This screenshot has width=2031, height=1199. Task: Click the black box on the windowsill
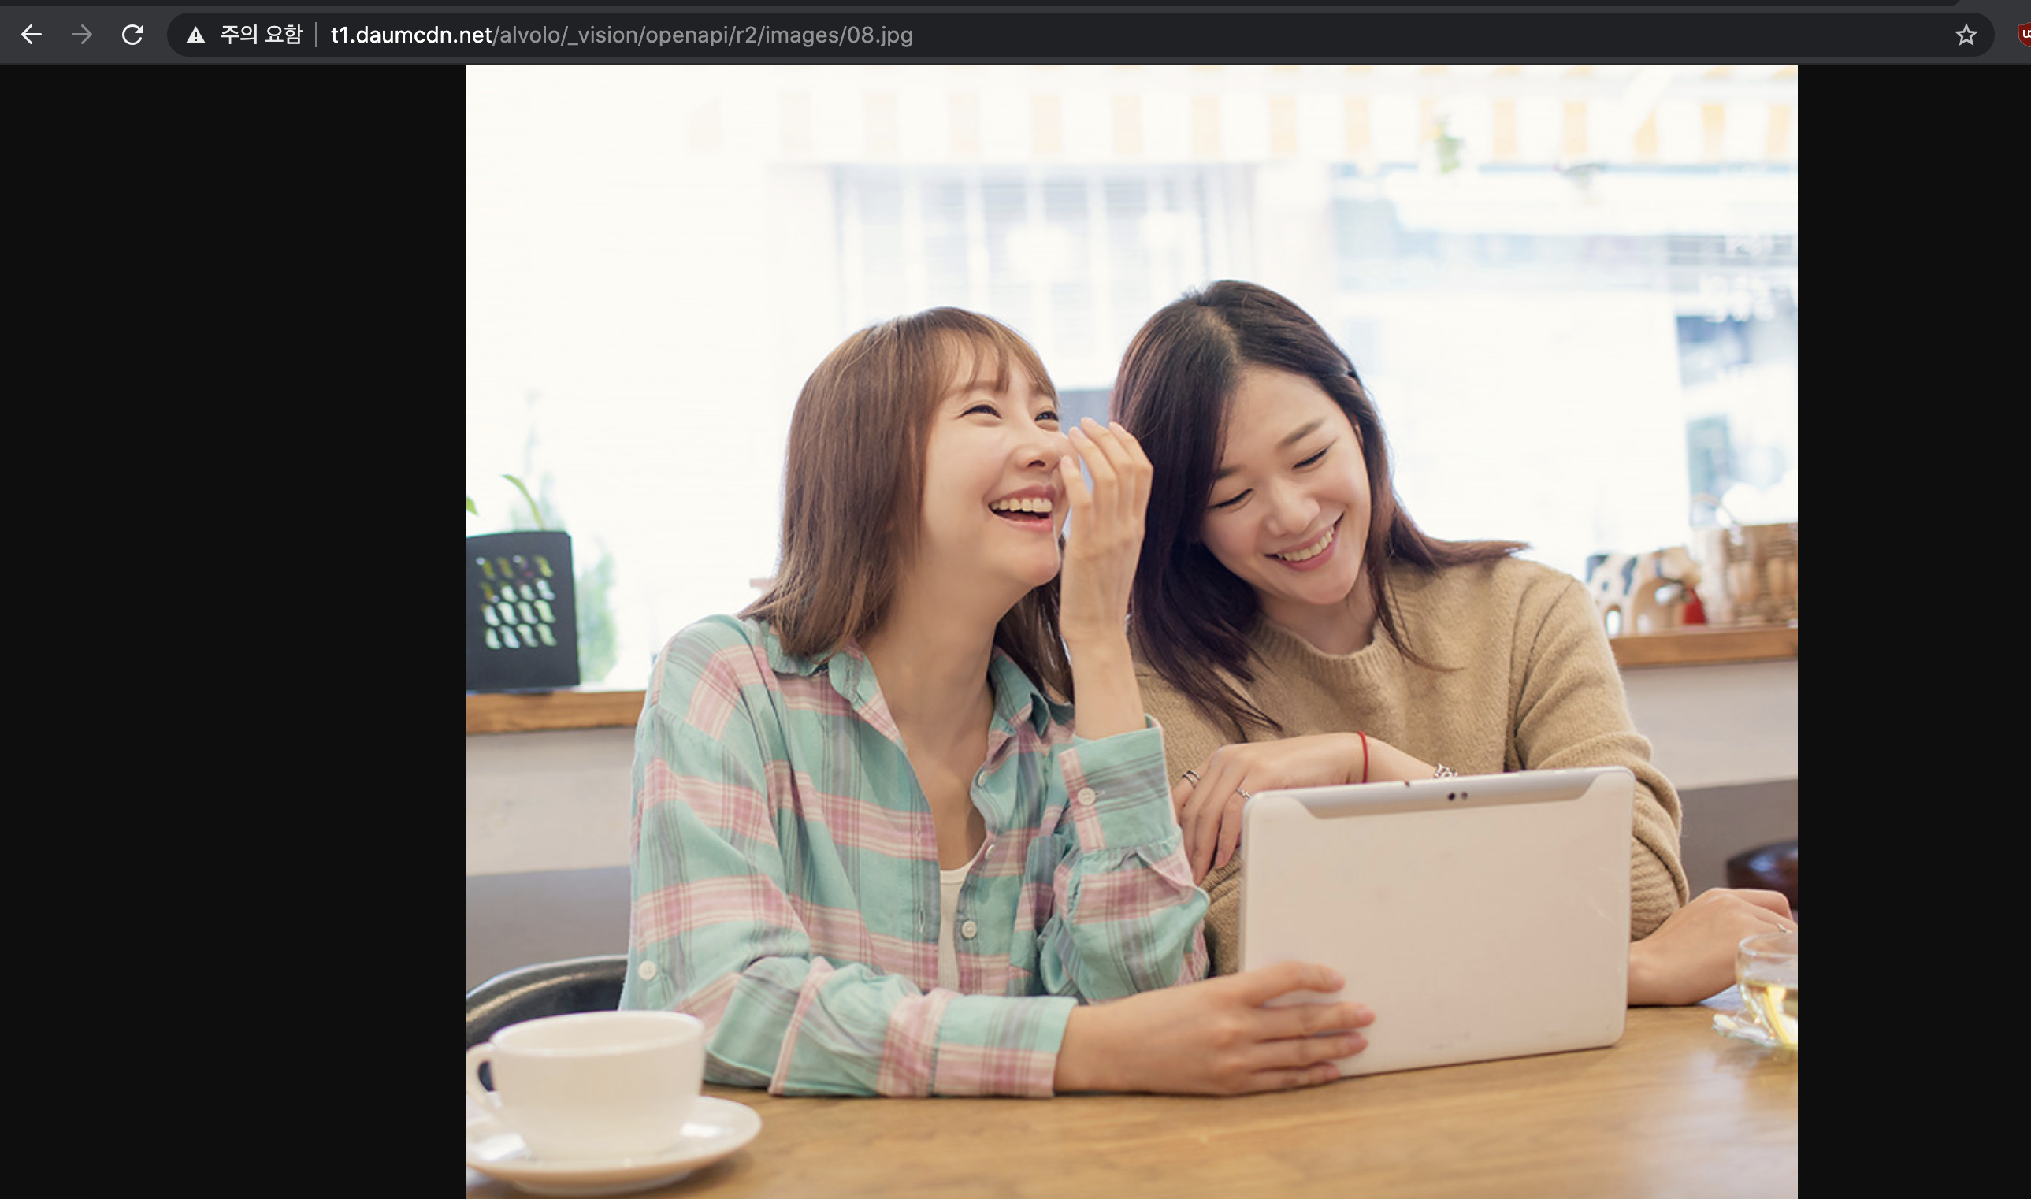click(521, 610)
